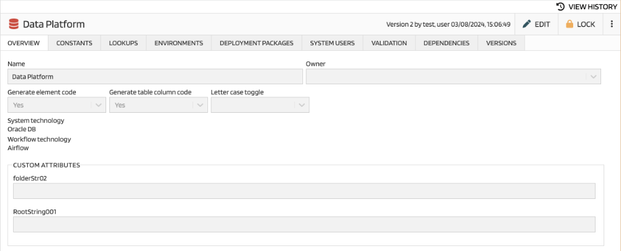Open Generate table column code dropdown
This screenshot has height=251, width=621.
click(x=199, y=105)
